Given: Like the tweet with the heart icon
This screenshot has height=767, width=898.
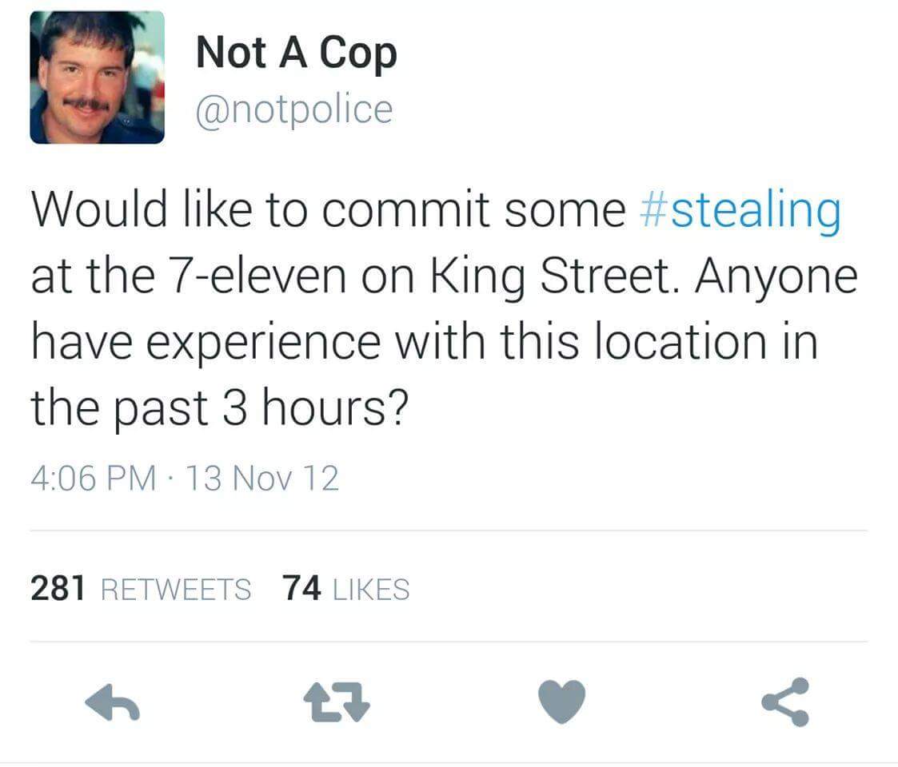Looking at the screenshot, I should point(562,701).
